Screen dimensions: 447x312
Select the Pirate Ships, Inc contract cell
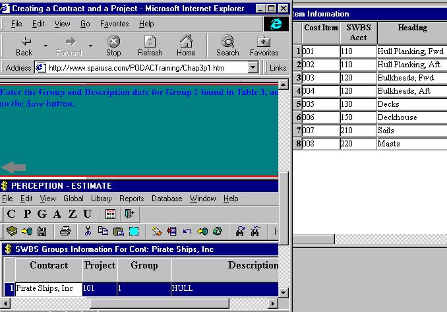tap(49, 289)
